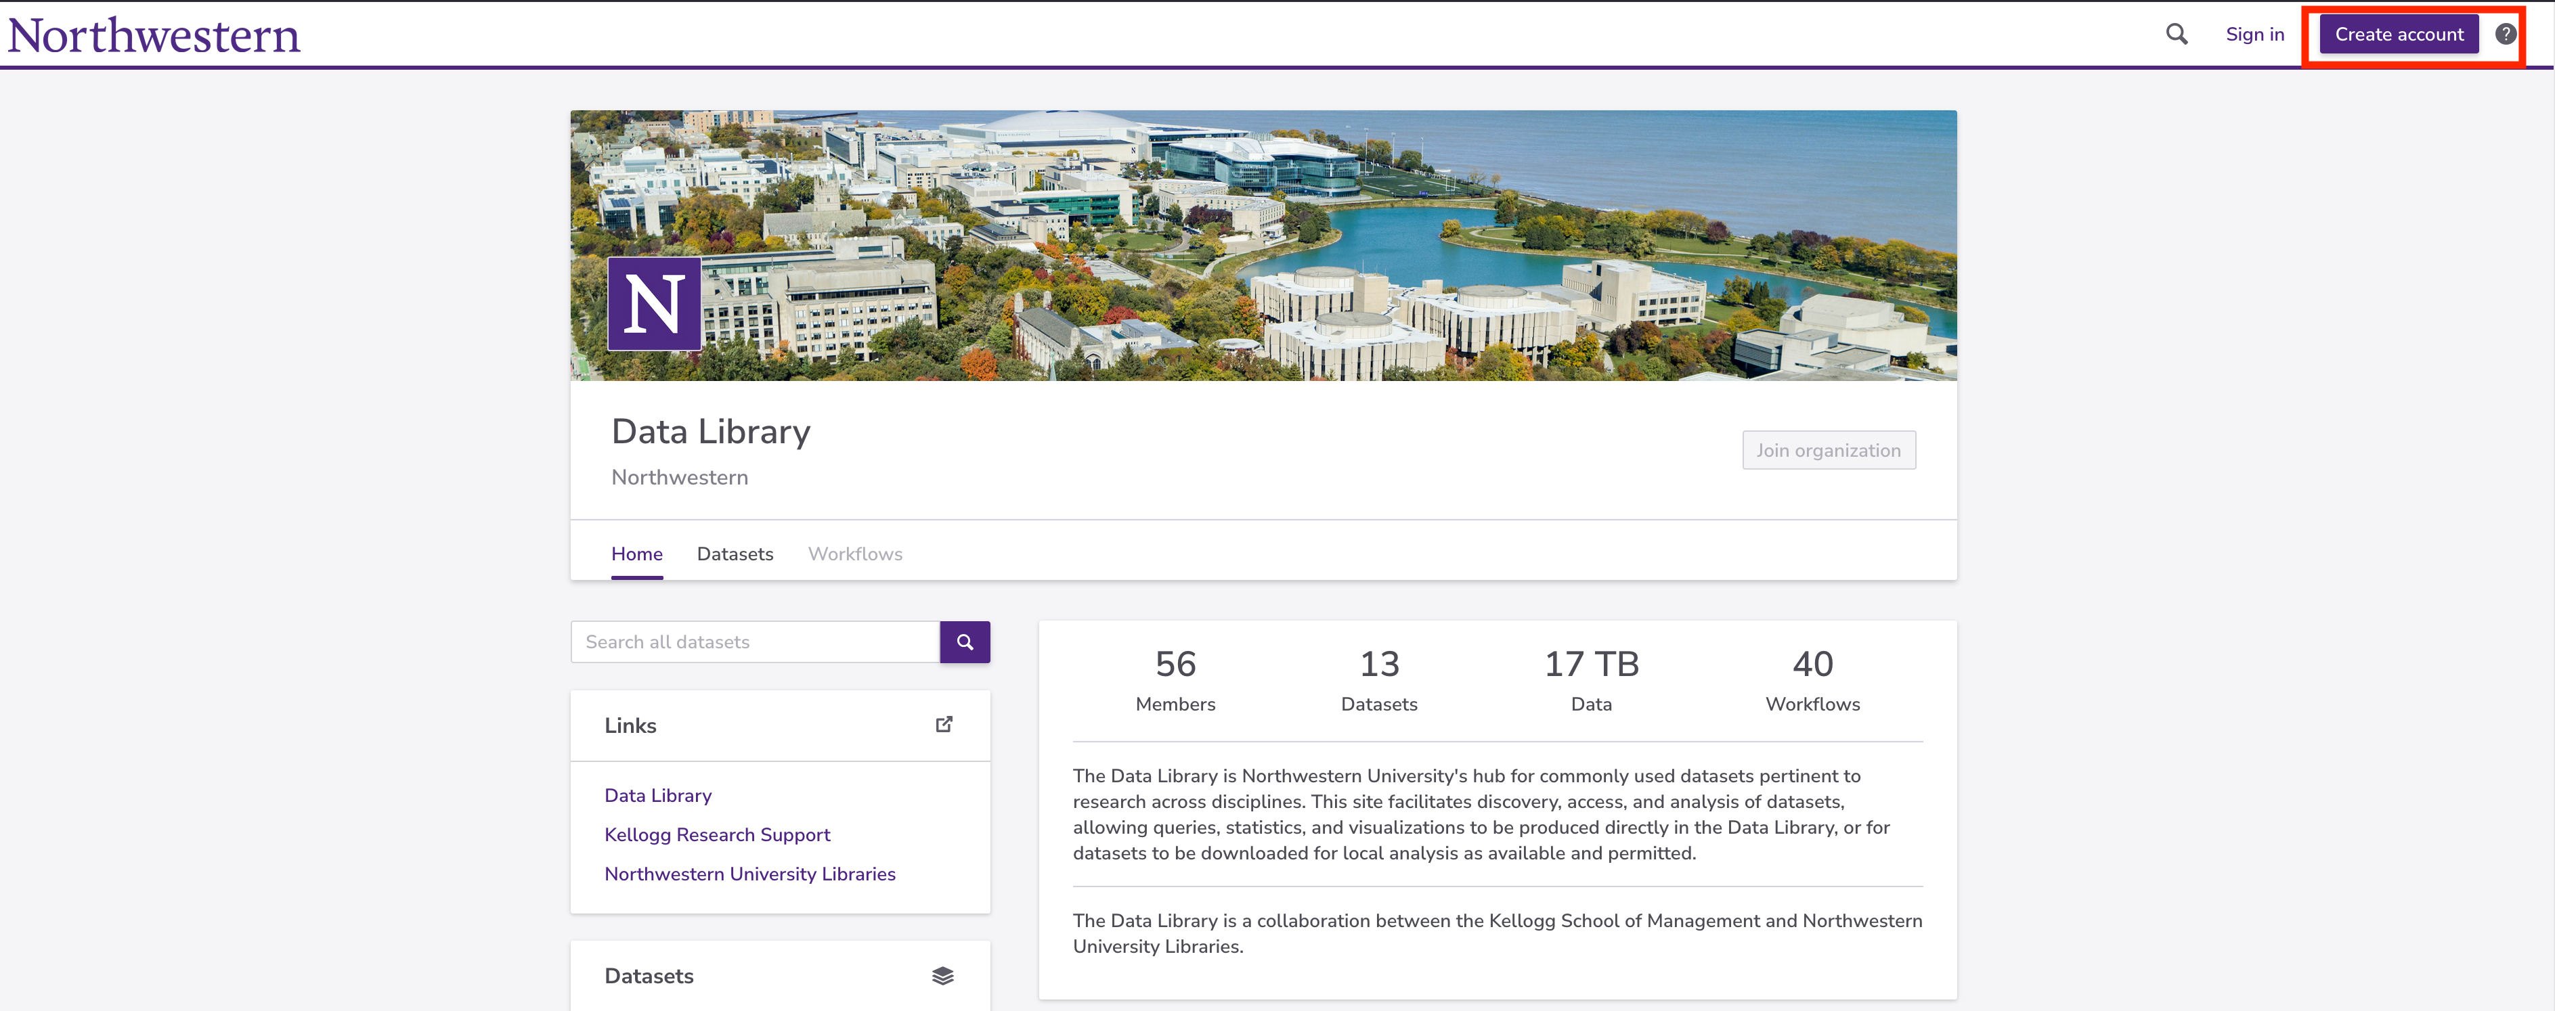Click Sign in
This screenshot has height=1011, width=2555.
(2254, 35)
